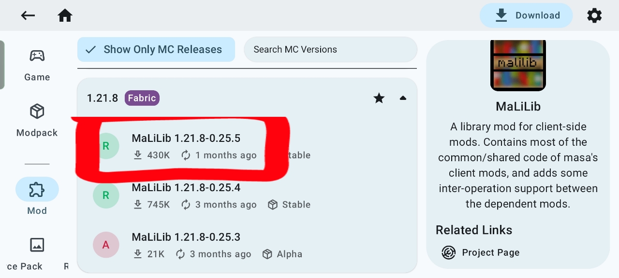Click the red A badge for 0.25.3
The width and height of the screenshot is (619, 278).
pyautogui.click(x=106, y=245)
